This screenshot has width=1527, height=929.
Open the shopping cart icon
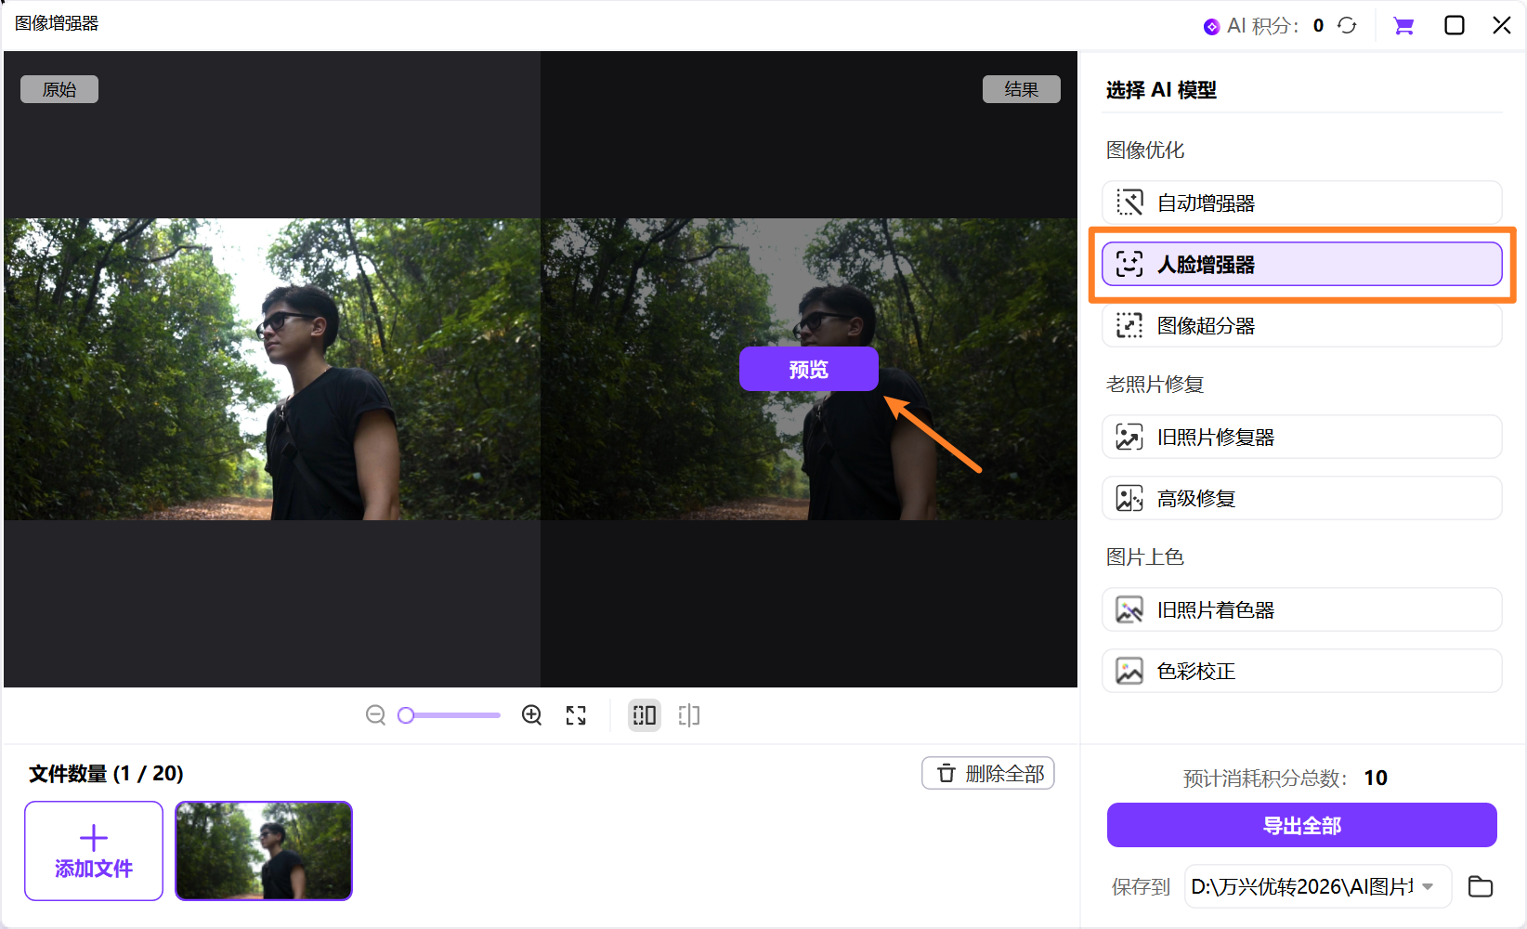(1403, 26)
